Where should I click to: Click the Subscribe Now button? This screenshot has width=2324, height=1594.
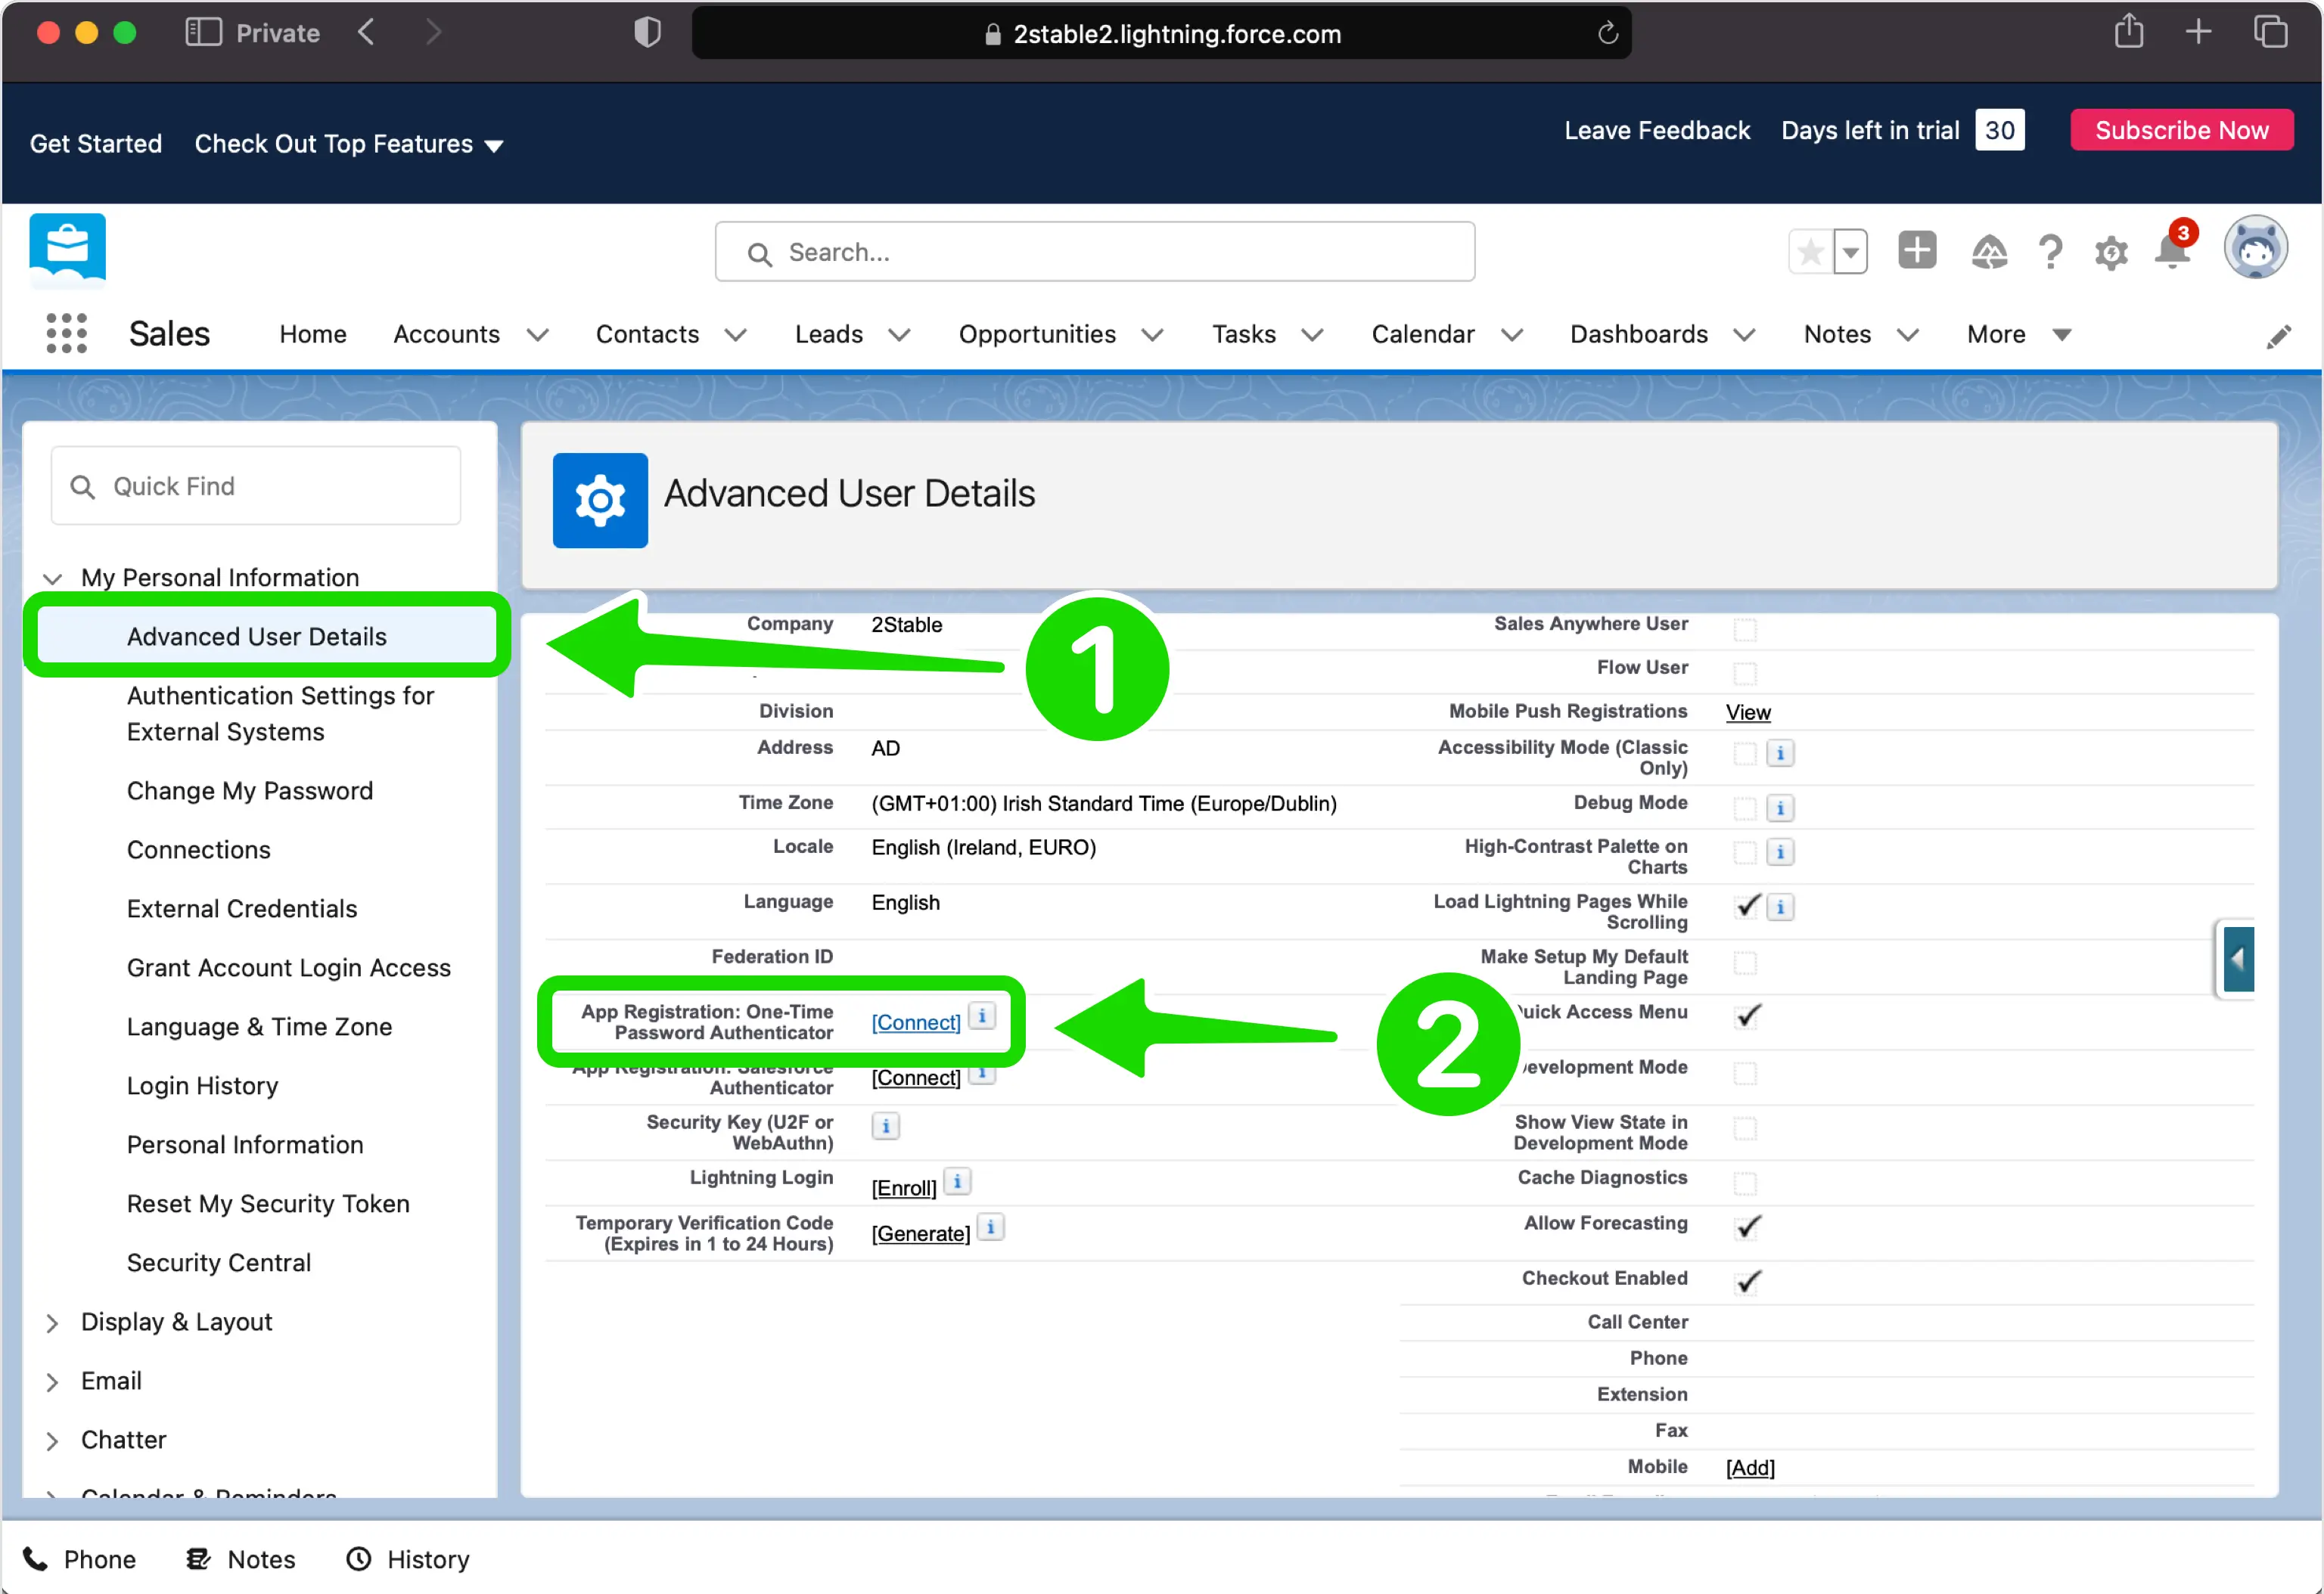coord(2181,130)
